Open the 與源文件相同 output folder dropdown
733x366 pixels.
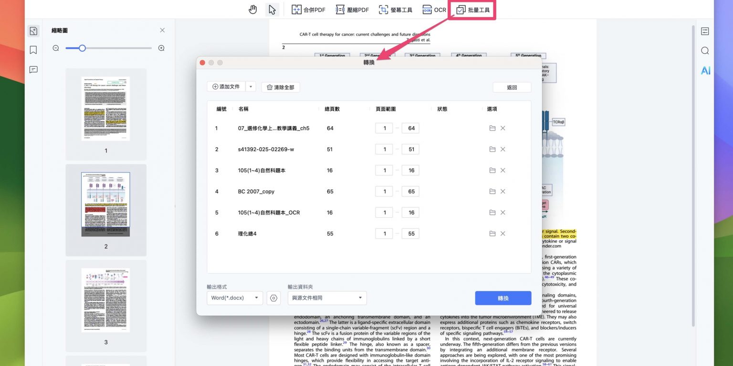pyautogui.click(x=327, y=298)
